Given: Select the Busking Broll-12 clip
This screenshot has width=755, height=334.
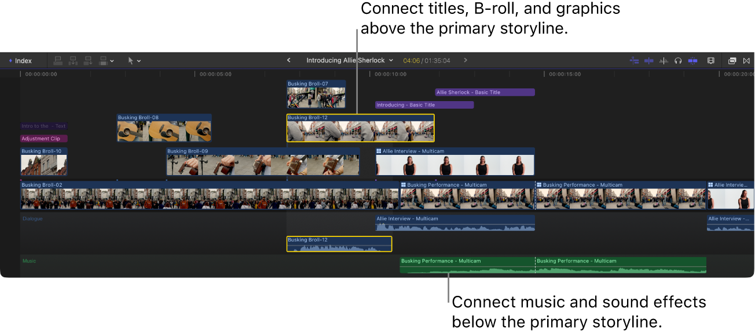Looking at the screenshot, I should pyautogui.click(x=359, y=128).
